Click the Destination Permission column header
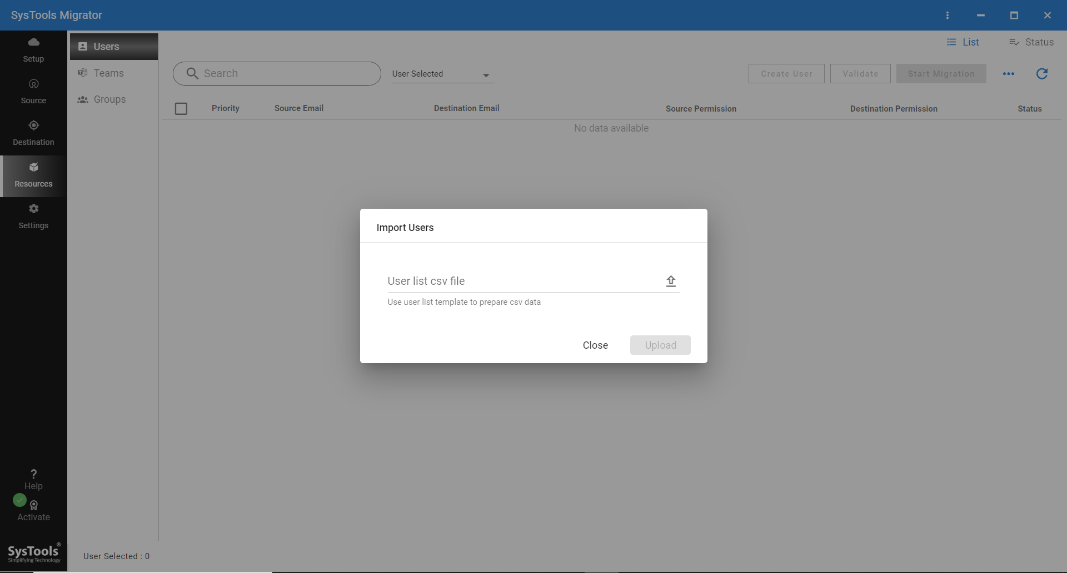Screen dimensions: 1067x573 tap(894, 109)
